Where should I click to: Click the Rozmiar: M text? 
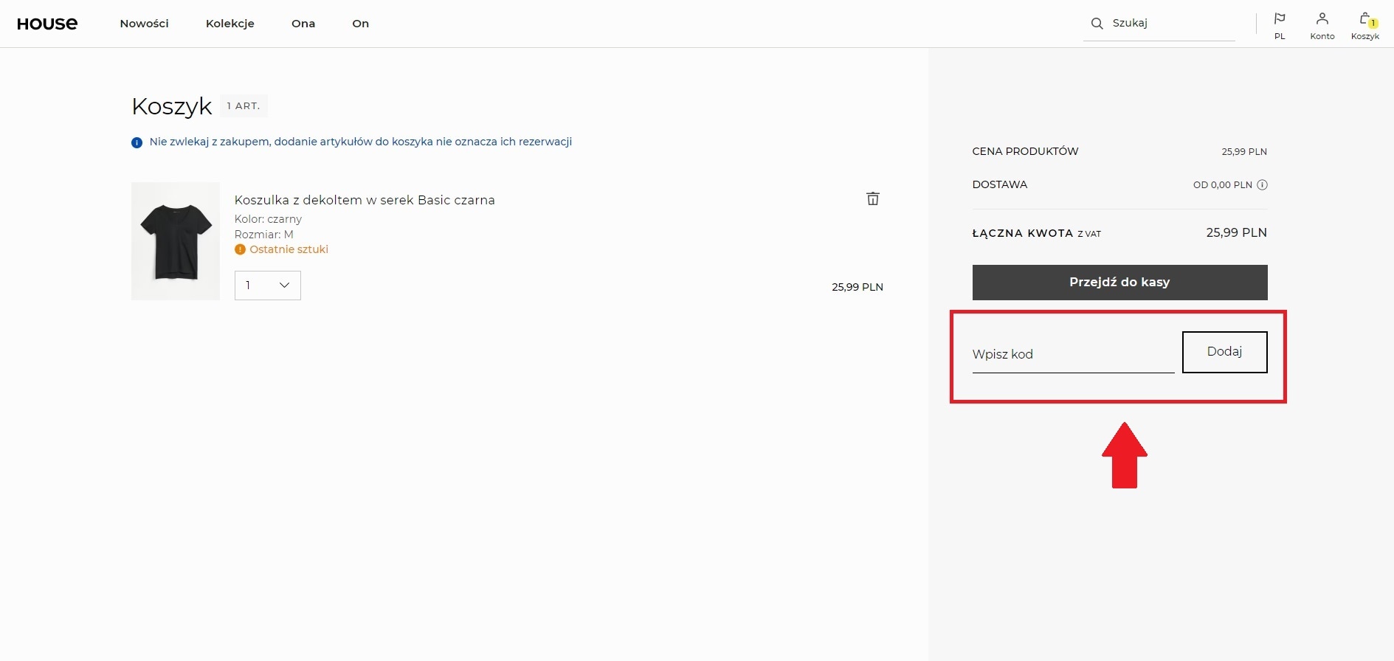[x=264, y=235]
